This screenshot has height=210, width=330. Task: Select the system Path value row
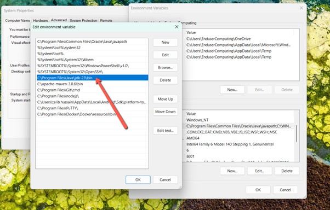pos(238,126)
